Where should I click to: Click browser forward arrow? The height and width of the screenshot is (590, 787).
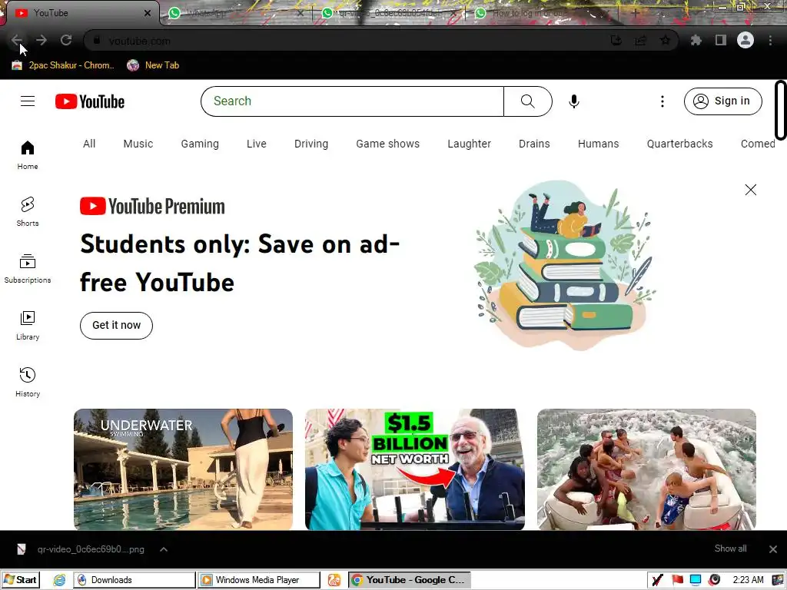[42, 40]
